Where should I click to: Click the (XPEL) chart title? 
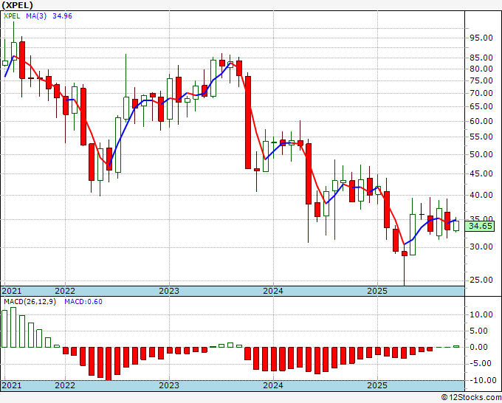coord(17,5)
